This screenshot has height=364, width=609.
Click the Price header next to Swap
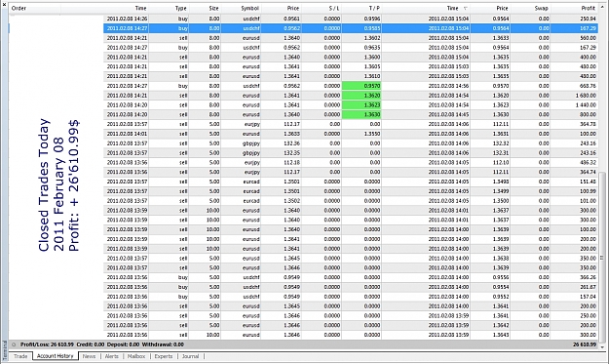(x=502, y=8)
